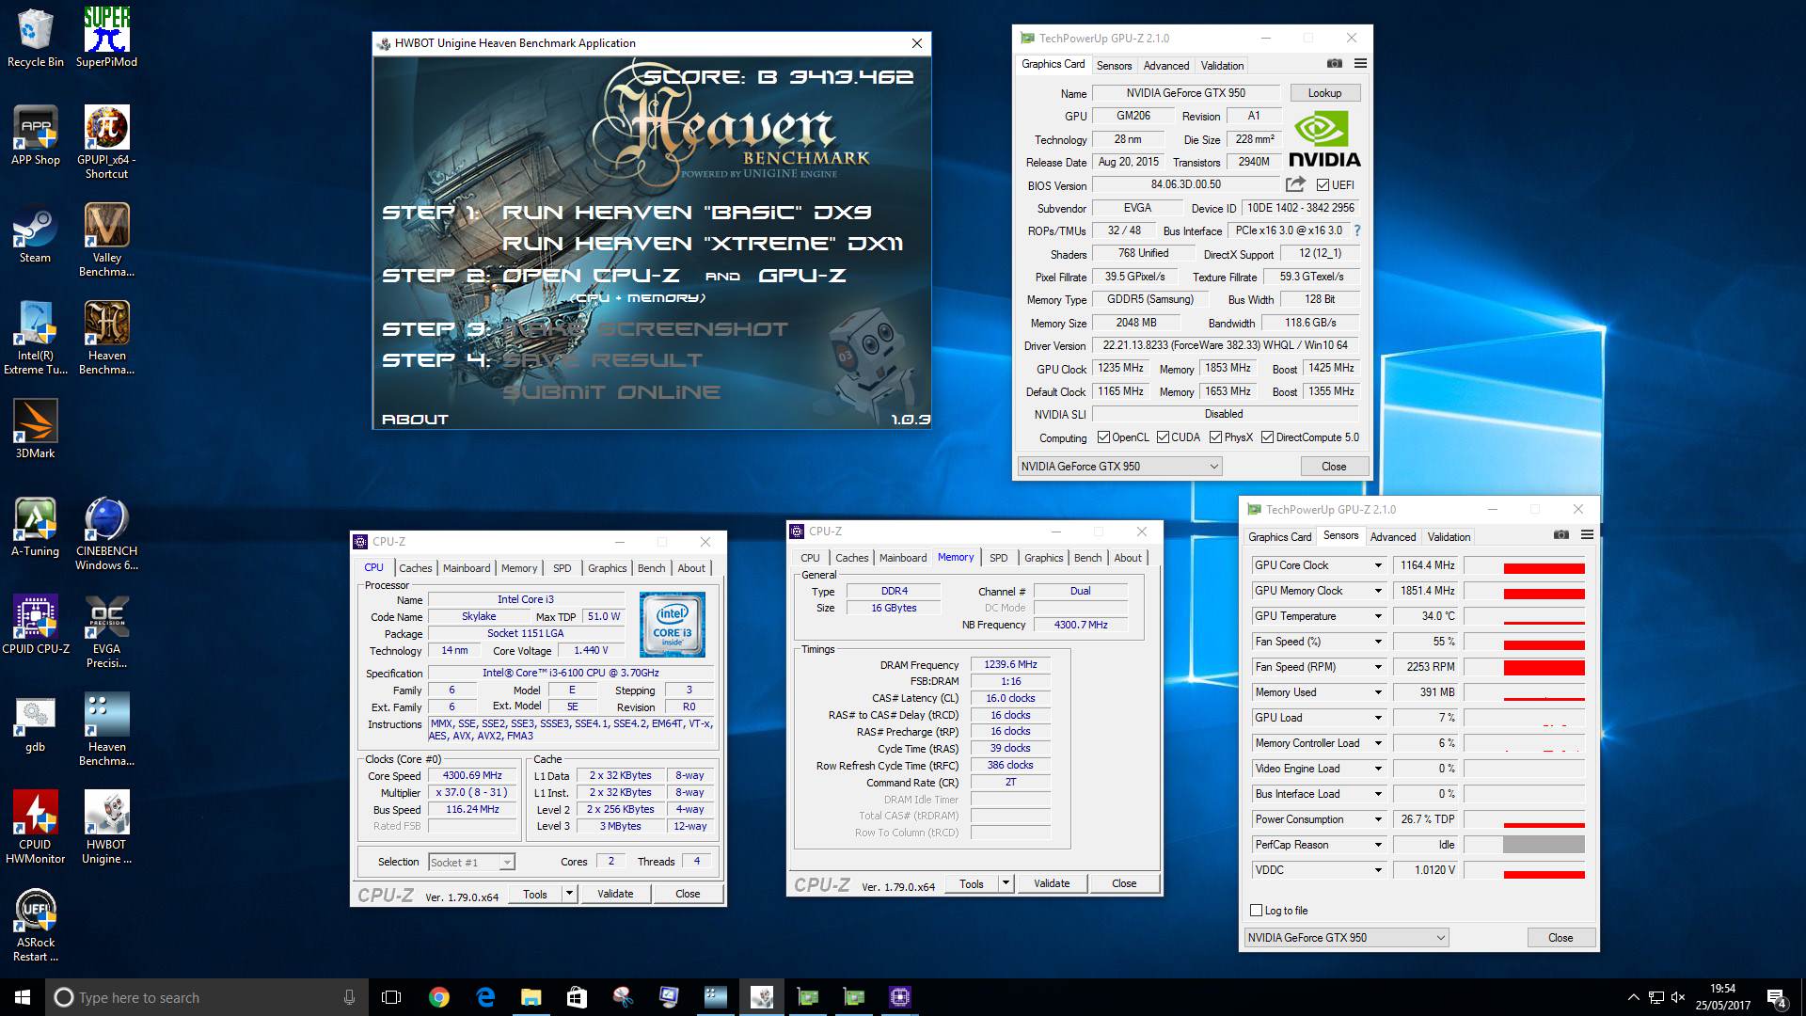Viewport: 1806px width, 1016px height.
Task: Open the HWBOT Unigine desktop icon
Action: tap(106, 827)
